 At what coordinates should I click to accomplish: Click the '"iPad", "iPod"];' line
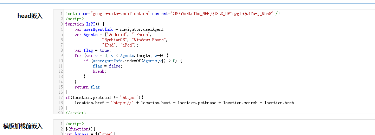pyautogui.click(x=120, y=45)
